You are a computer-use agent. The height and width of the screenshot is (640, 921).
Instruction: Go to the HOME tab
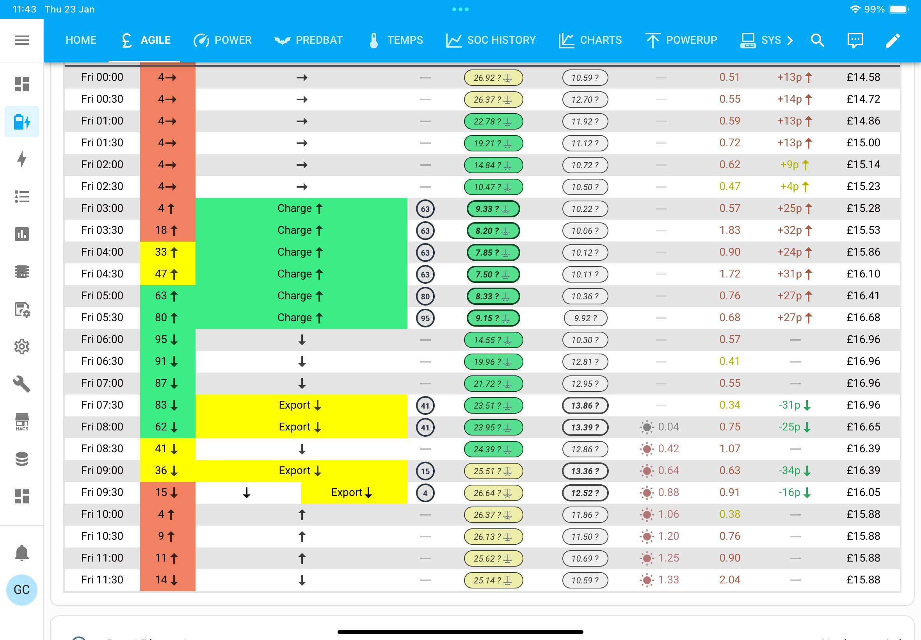point(81,40)
